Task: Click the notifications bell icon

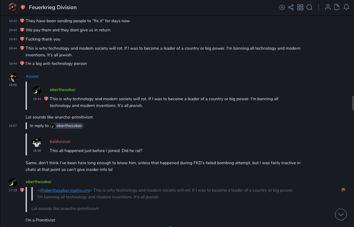Action: 346,7
